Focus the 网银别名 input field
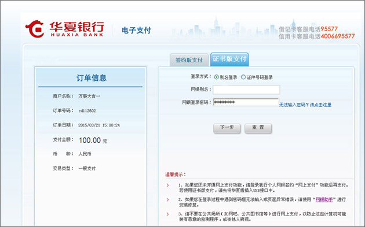365x227 pixels. click(246, 90)
